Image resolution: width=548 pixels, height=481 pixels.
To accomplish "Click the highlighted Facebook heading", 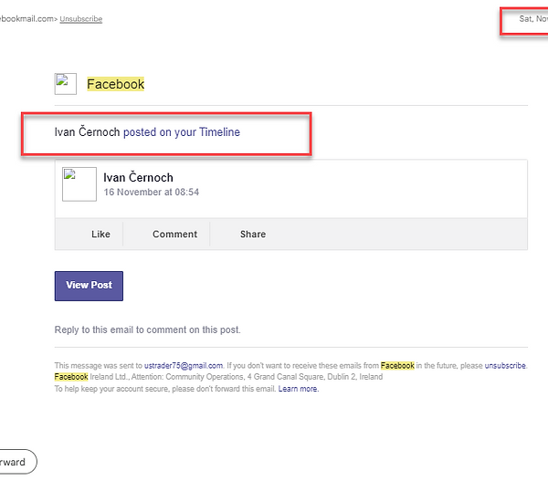I will [116, 84].
